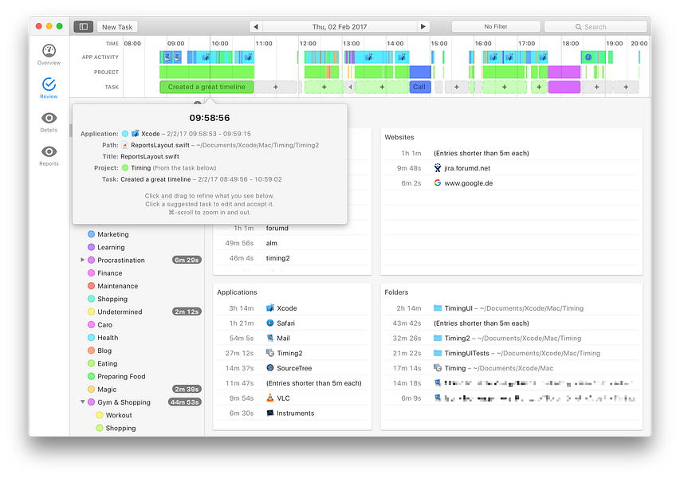The width and height of the screenshot is (680, 478).
Task: Click the Xcode icon in tooltip popup
Action: (136, 134)
